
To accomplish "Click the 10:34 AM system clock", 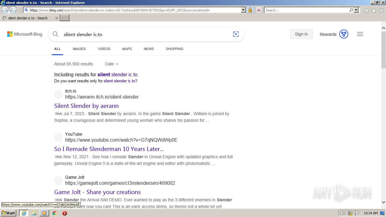I will point(371,213).
